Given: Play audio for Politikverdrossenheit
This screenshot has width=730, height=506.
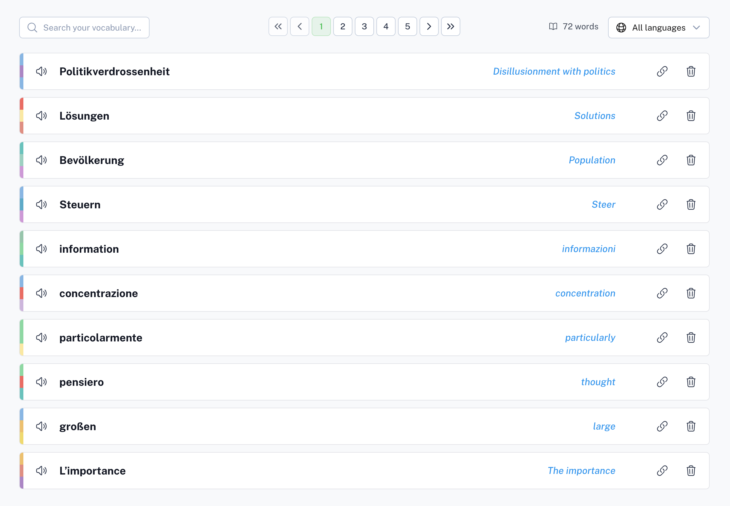Looking at the screenshot, I should 41,71.
